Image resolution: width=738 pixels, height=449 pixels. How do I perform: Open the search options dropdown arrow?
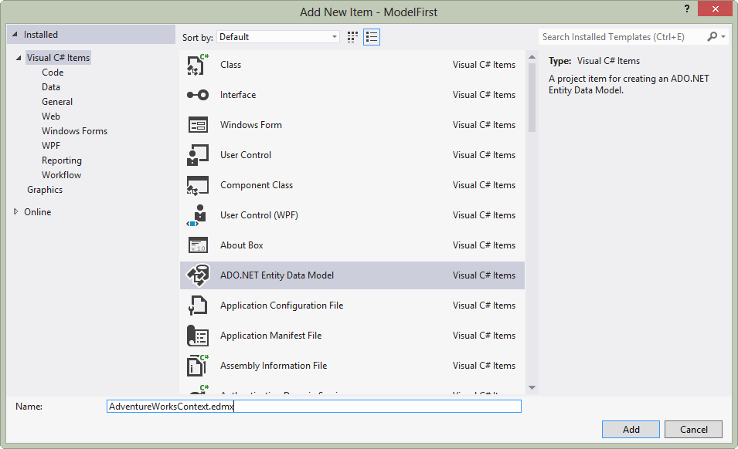tap(723, 36)
